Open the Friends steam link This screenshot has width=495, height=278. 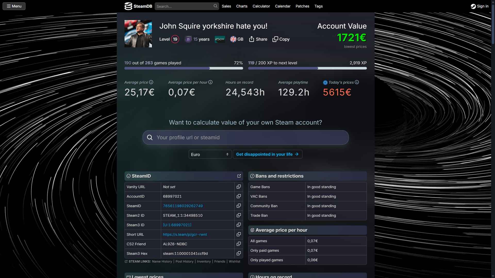(x=220, y=261)
